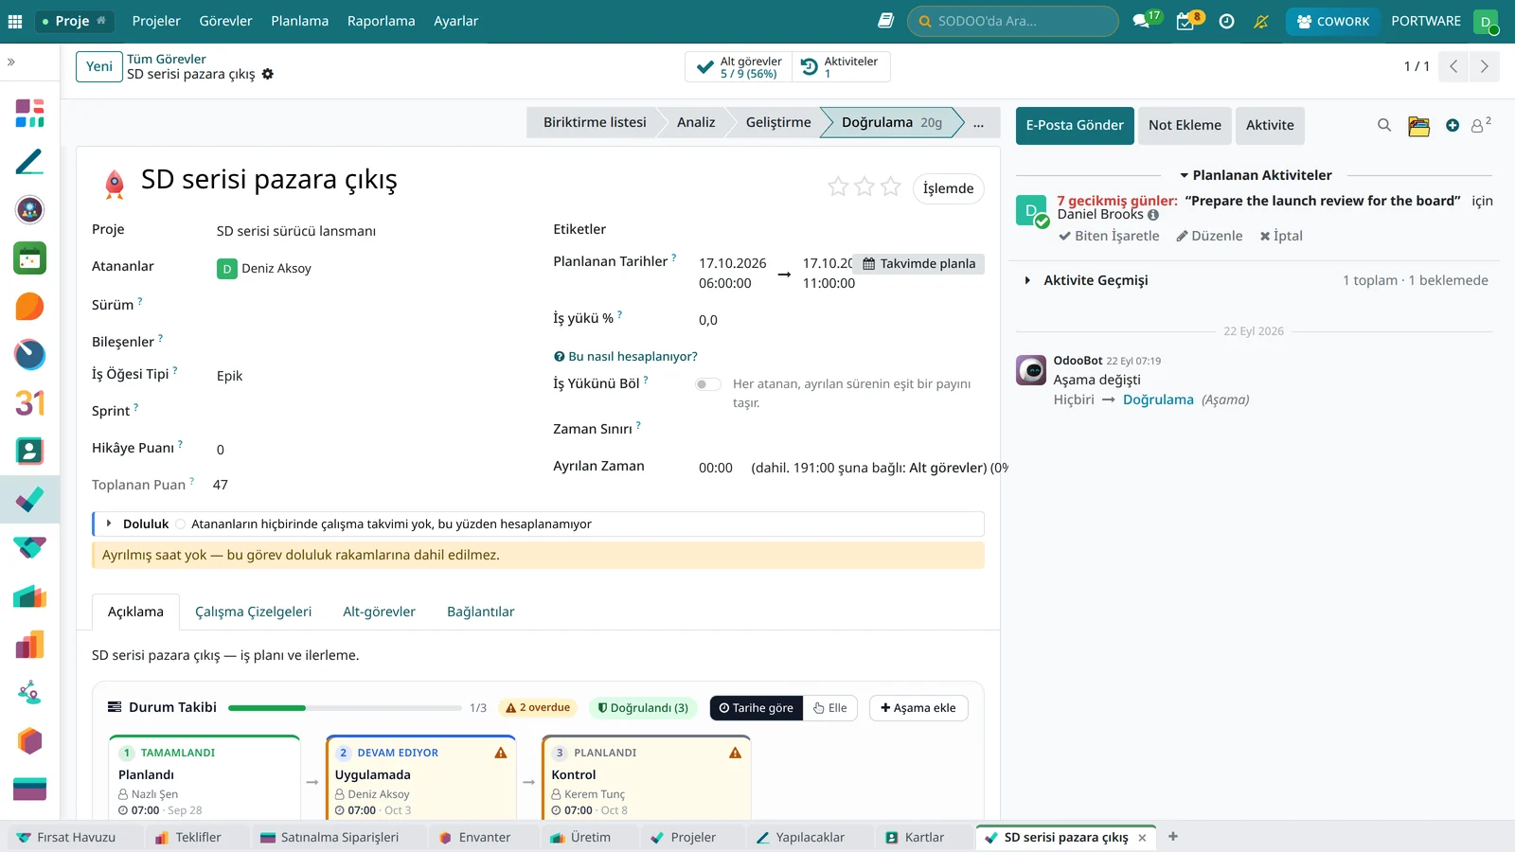This screenshot has height=852, width=1515.
Task: Expand the Doluluk section
Action: [109, 524]
